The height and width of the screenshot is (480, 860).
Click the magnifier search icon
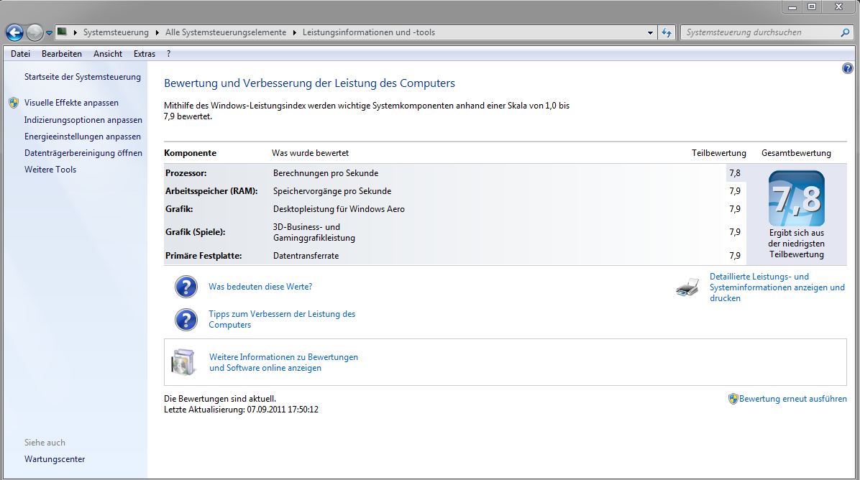pyautogui.click(x=845, y=32)
